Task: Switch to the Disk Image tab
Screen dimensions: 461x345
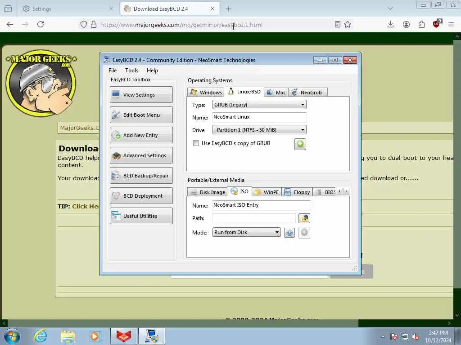Action: click(207, 192)
